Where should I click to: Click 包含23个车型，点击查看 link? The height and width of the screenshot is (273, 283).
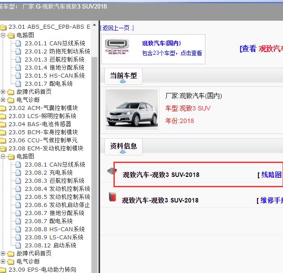click(x=172, y=53)
